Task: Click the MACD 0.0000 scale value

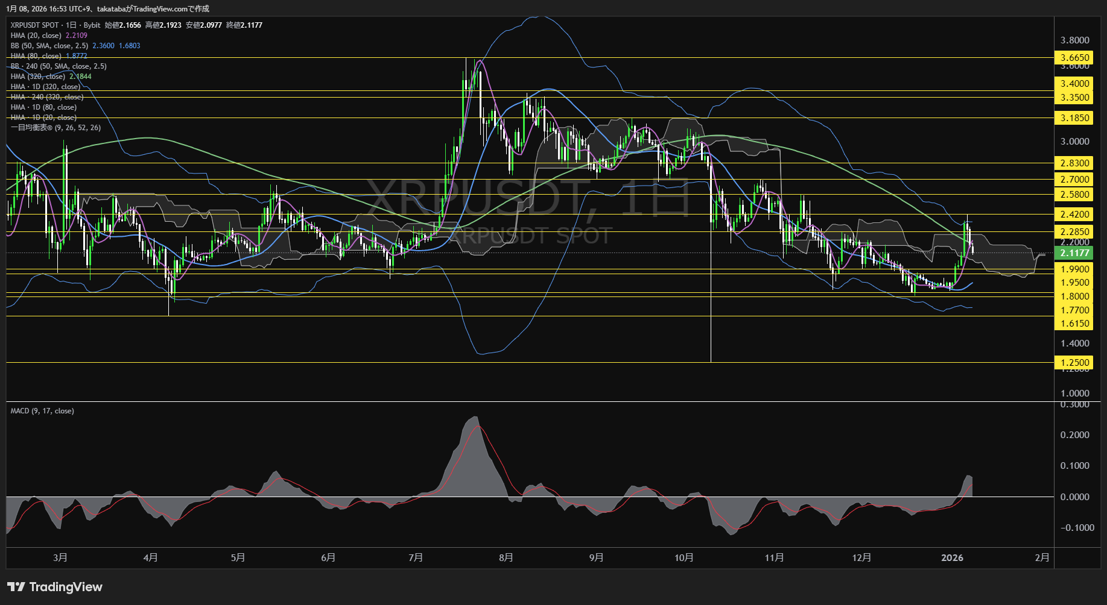Action: coord(1074,497)
